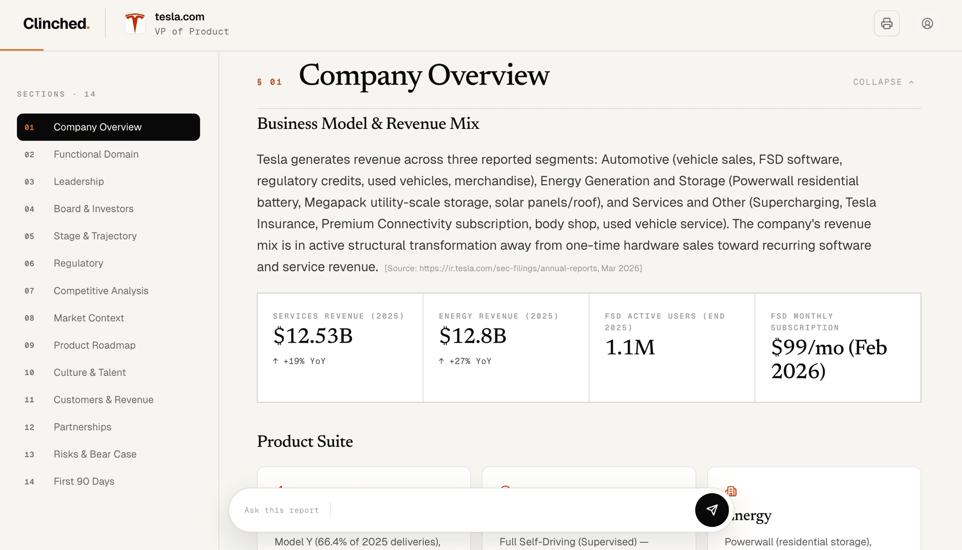Click the VP of Product role label
Image resolution: width=962 pixels, height=550 pixels.
191,32
